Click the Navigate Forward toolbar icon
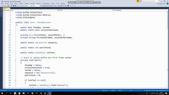The height and width of the screenshot is (95, 169). [x=6, y=6]
